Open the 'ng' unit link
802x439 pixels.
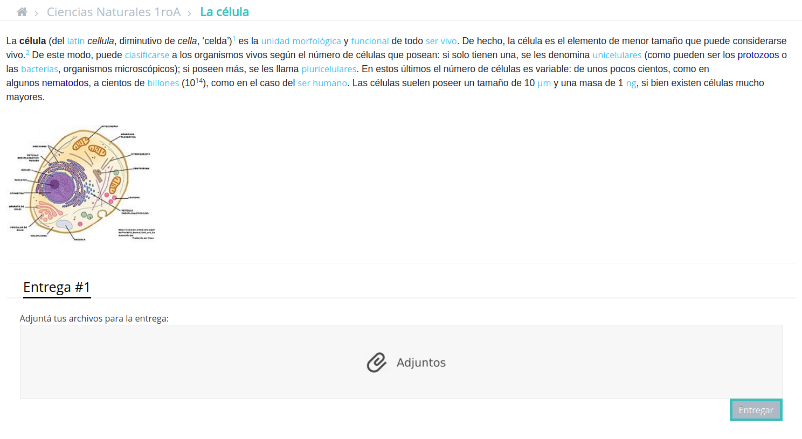tap(631, 83)
